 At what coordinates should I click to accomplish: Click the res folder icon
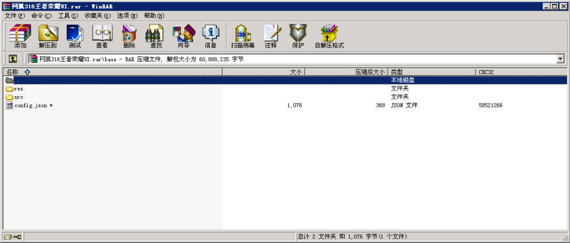pos(9,88)
